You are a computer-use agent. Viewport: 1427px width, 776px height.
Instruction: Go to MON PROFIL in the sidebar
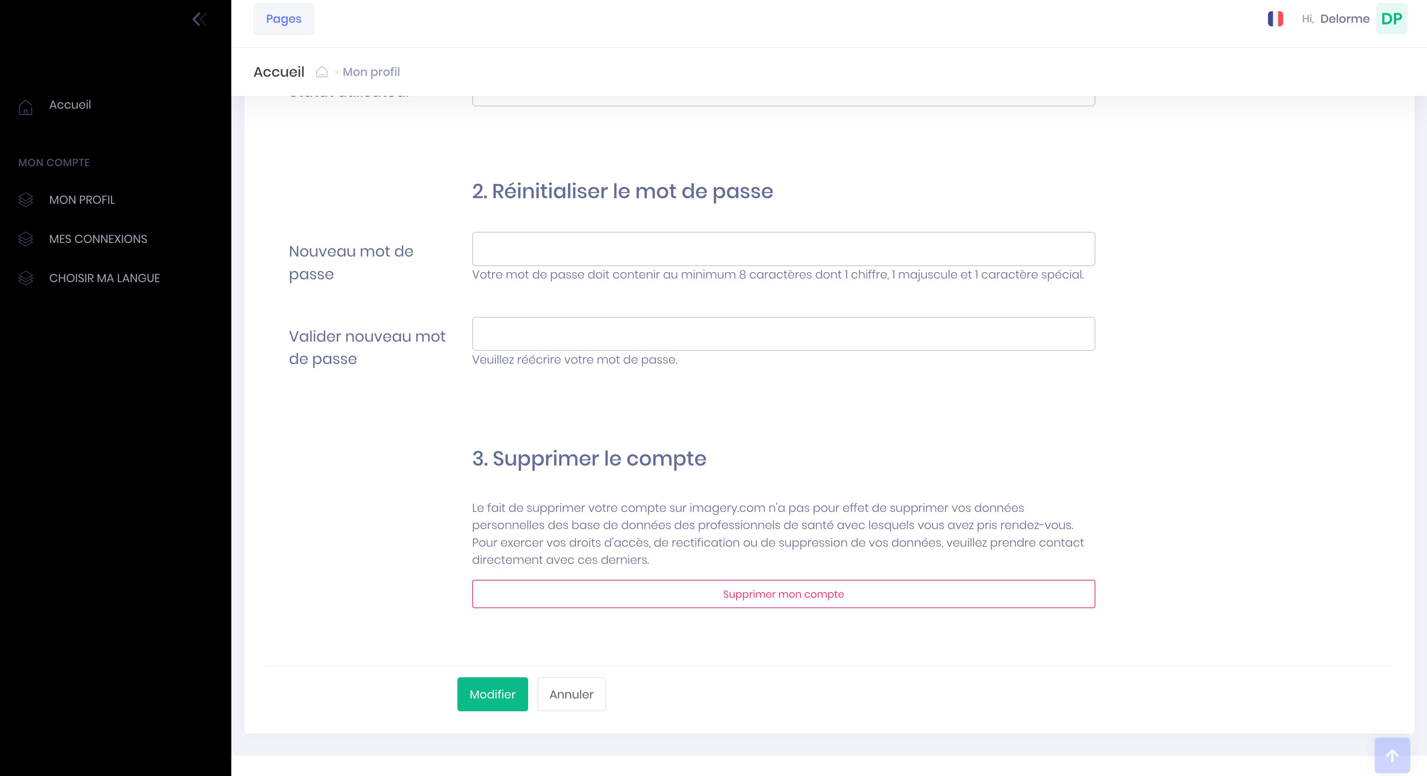[x=82, y=200]
